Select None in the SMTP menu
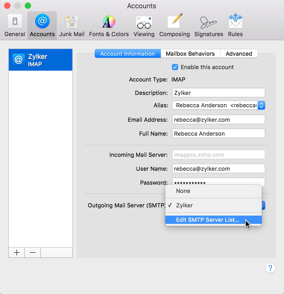Viewport: 284px width, 294px height. click(x=183, y=191)
